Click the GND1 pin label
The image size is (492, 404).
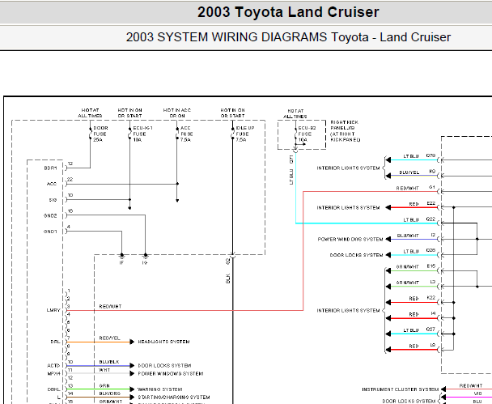coord(50,232)
